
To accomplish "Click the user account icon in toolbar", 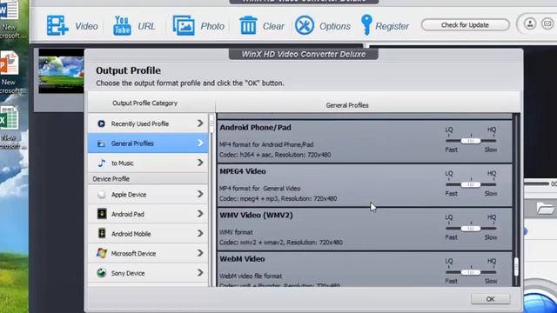I will click(x=530, y=23).
